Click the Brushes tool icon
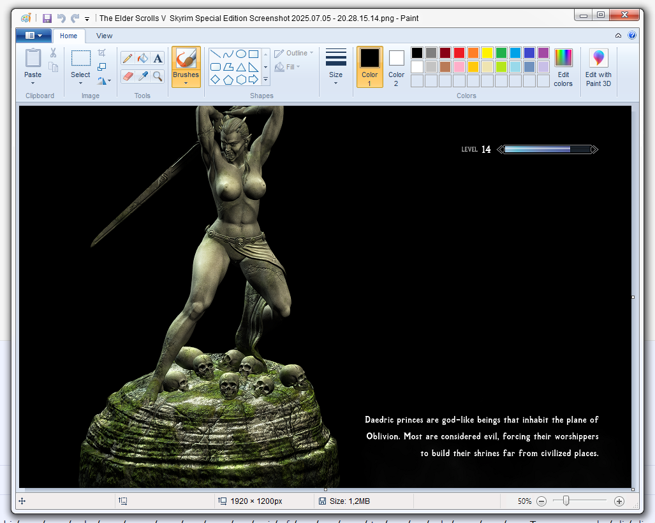Image resolution: width=655 pixels, height=523 pixels. pos(186,59)
